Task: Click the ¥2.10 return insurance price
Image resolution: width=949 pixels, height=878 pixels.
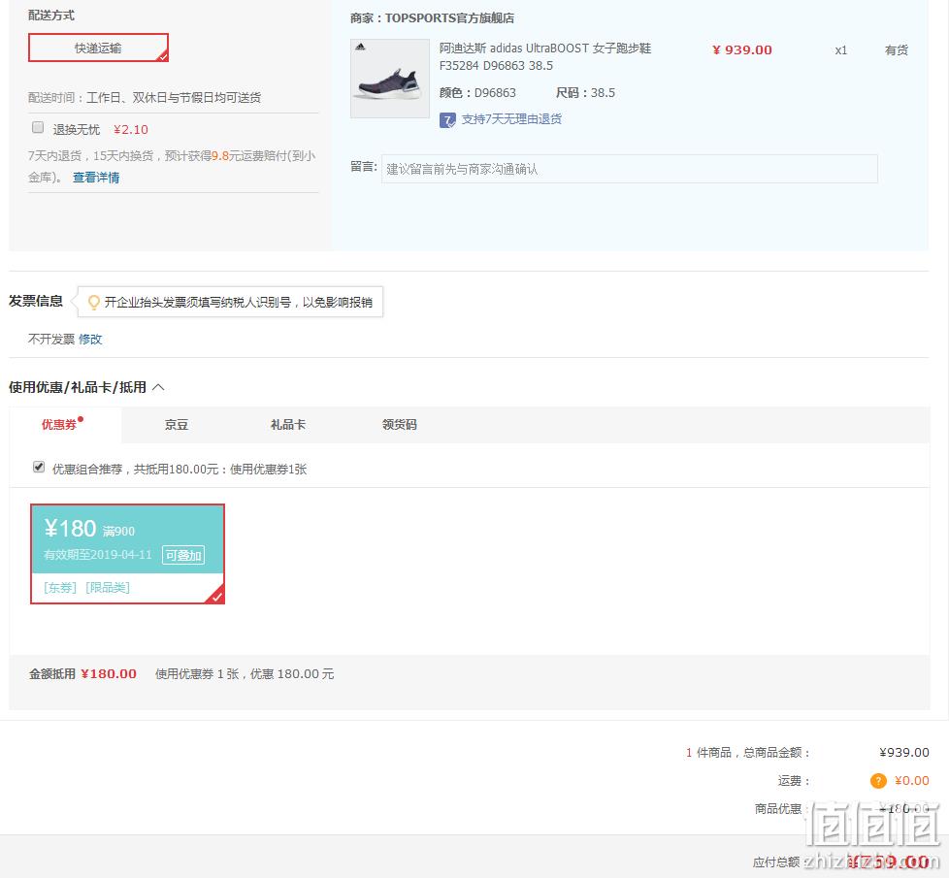Action: (131, 129)
